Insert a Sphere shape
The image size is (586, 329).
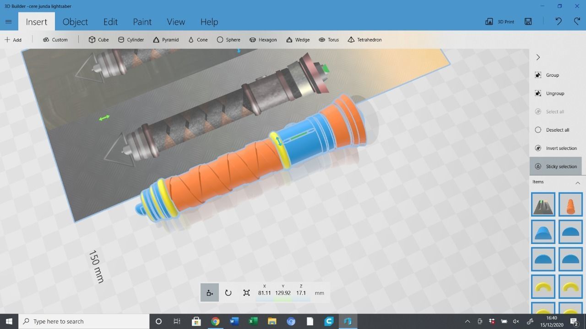coord(228,40)
